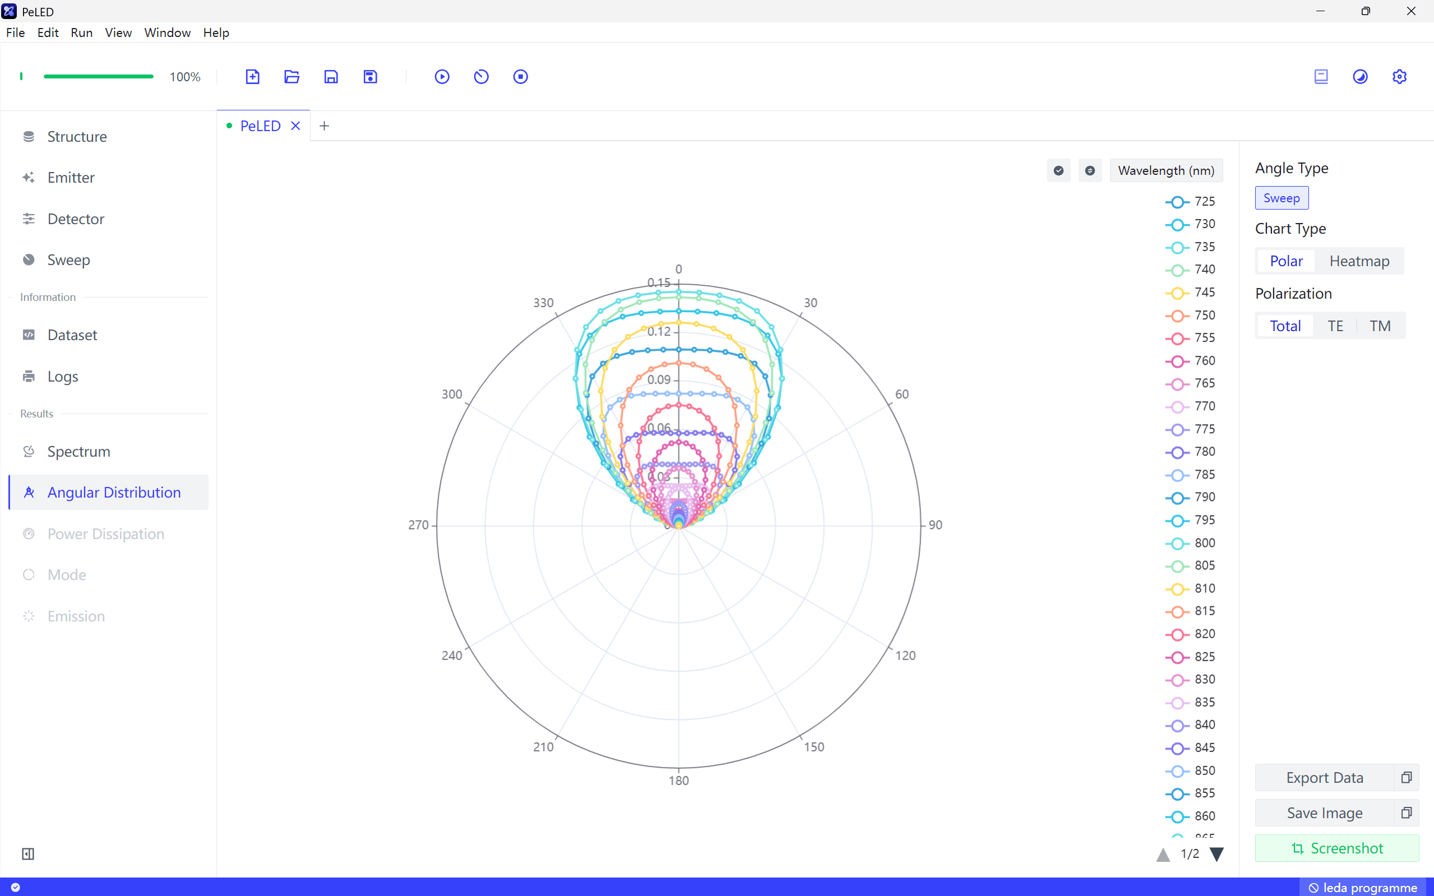Open the Wavelength (nm) selector

pos(1166,171)
